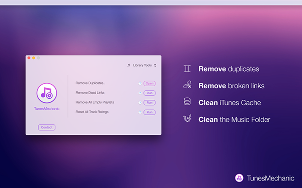Click the 'Clean iTunes Cache' feature text
Screen dimensions: 302x188
(230, 103)
